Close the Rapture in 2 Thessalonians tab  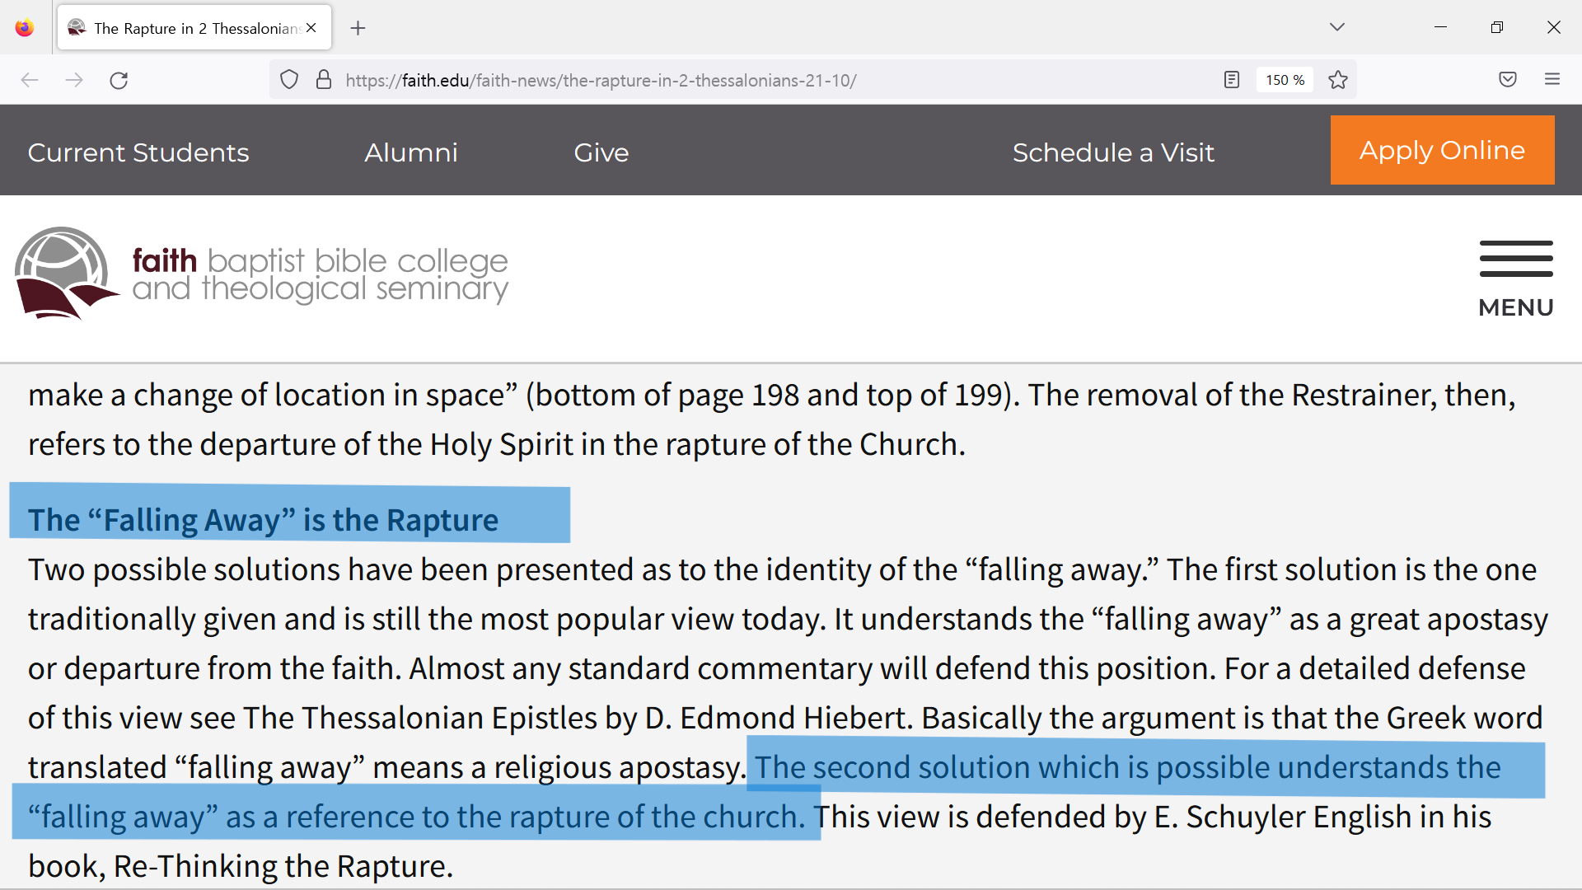click(x=311, y=28)
